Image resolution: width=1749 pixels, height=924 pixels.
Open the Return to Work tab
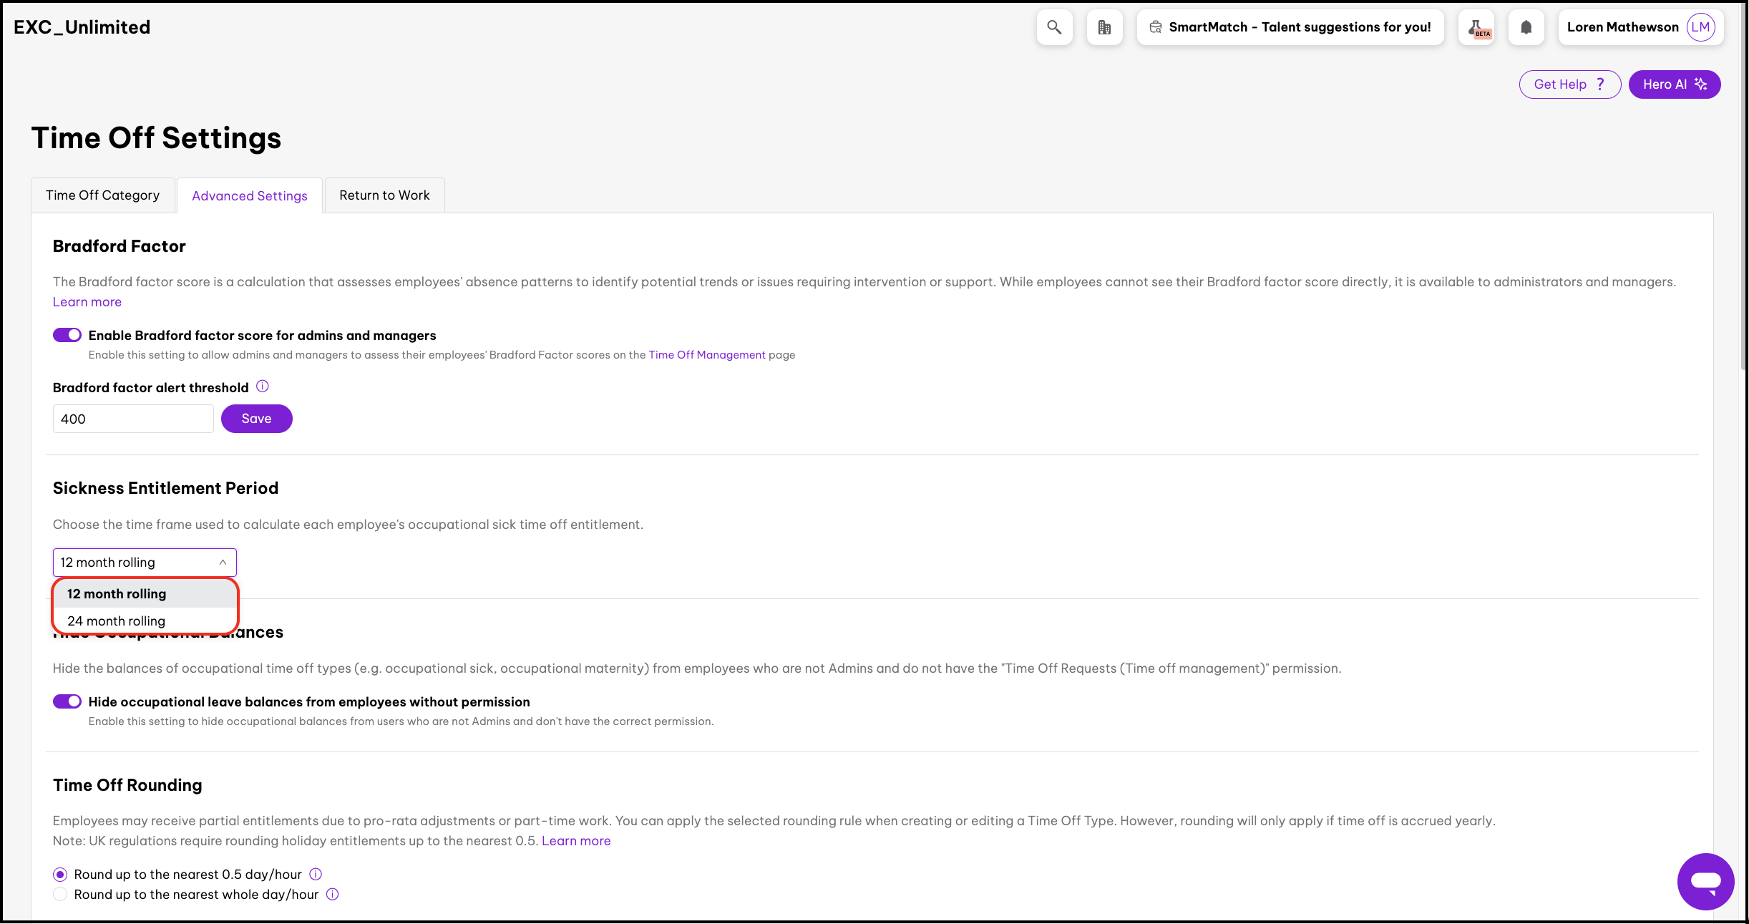click(384, 195)
